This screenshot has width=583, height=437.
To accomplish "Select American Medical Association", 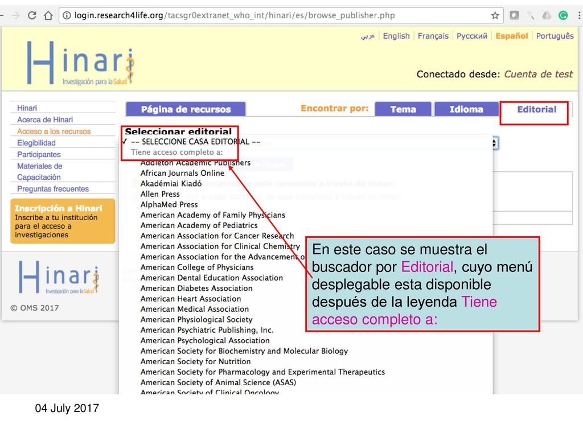I will pos(195,309).
